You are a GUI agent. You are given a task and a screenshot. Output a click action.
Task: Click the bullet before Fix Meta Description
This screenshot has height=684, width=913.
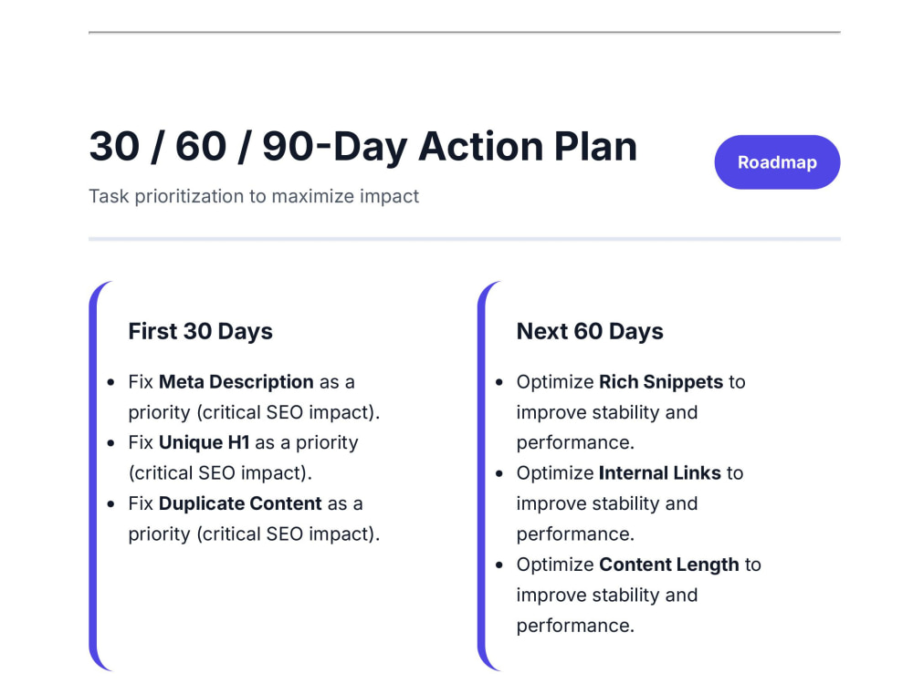[111, 382]
